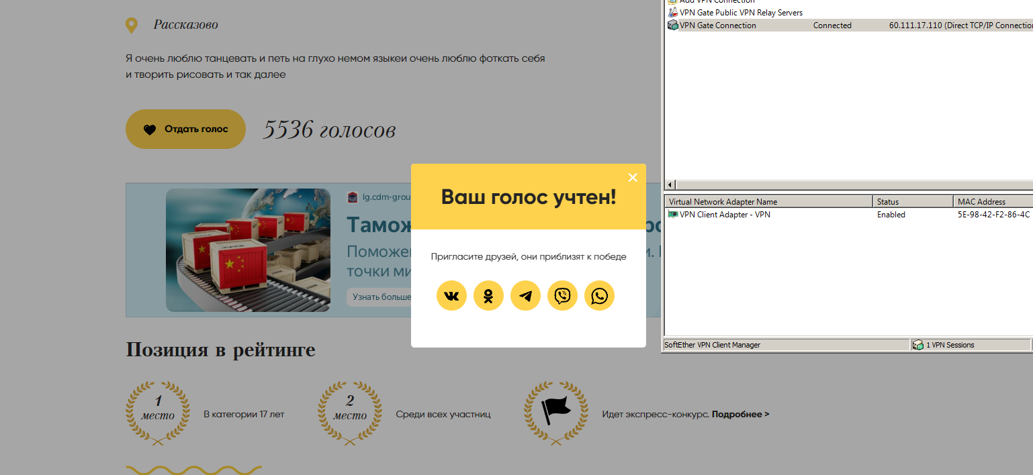This screenshot has width=1033, height=475.
Task: Sort adapters by Status column header
Action: pyautogui.click(x=913, y=201)
